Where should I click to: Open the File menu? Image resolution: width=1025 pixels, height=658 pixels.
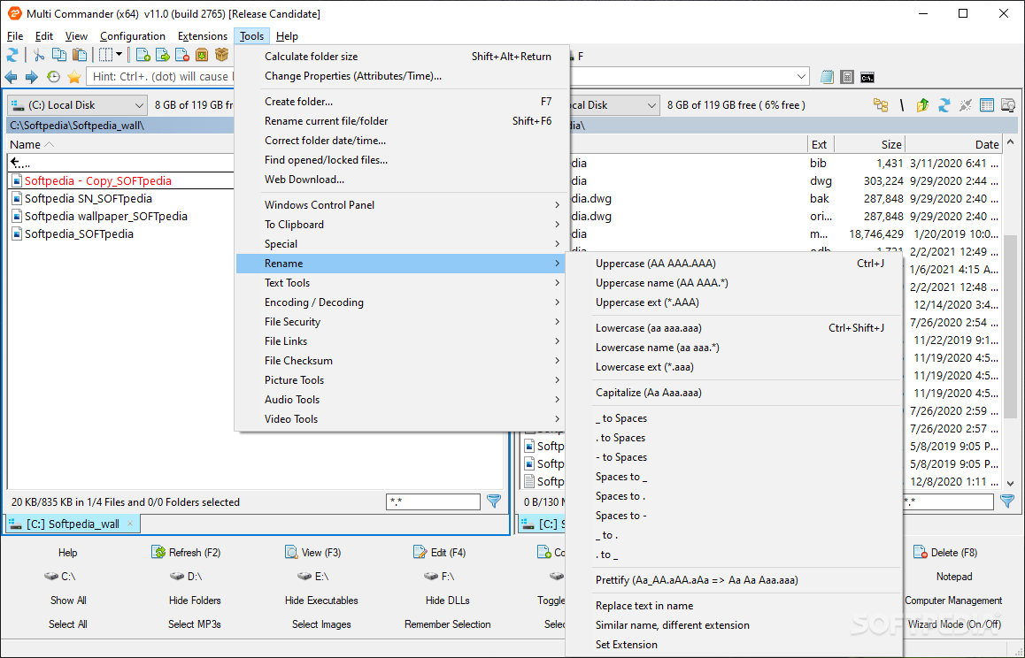[14, 36]
